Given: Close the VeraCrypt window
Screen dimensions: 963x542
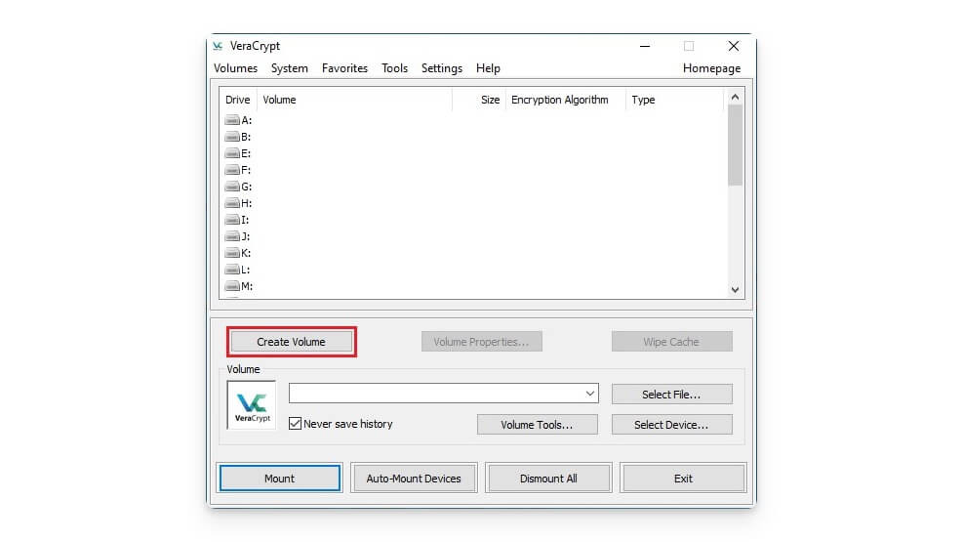Looking at the screenshot, I should pyautogui.click(x=734, y=46).
